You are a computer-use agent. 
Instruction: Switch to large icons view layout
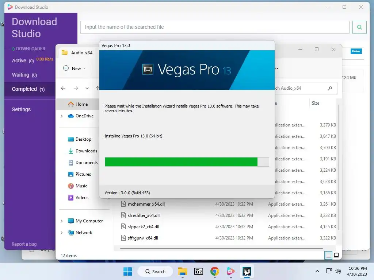336,256
